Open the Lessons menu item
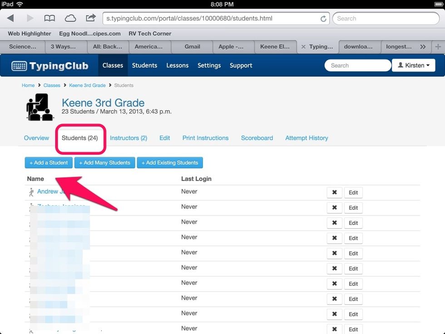The image size is (445, 334). (177, 65)
